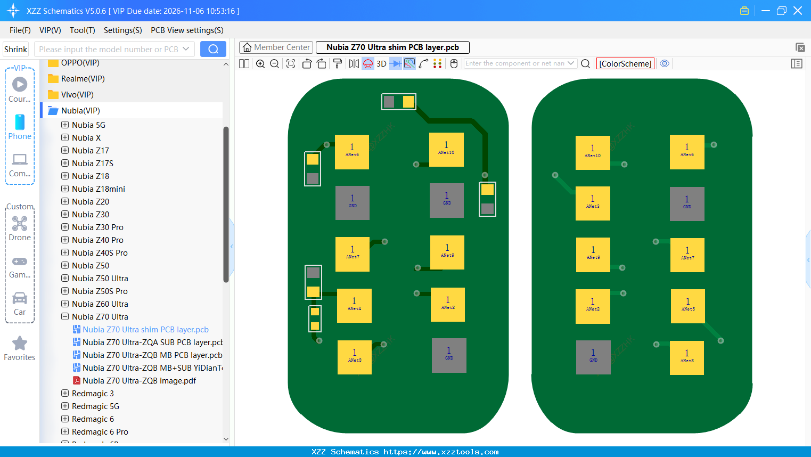Collapse the Nubia Z70 Ultra folder
The image size is (811, 457).
64,316
